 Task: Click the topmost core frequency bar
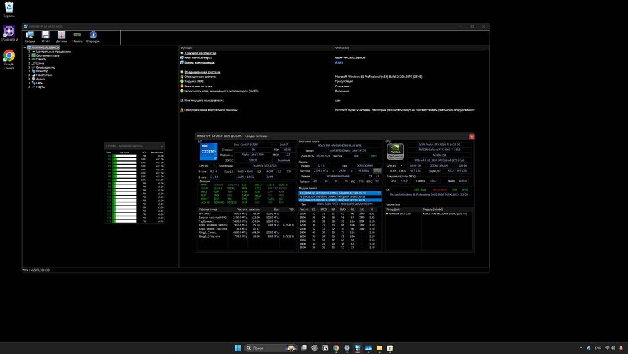[x=124, y=156]
